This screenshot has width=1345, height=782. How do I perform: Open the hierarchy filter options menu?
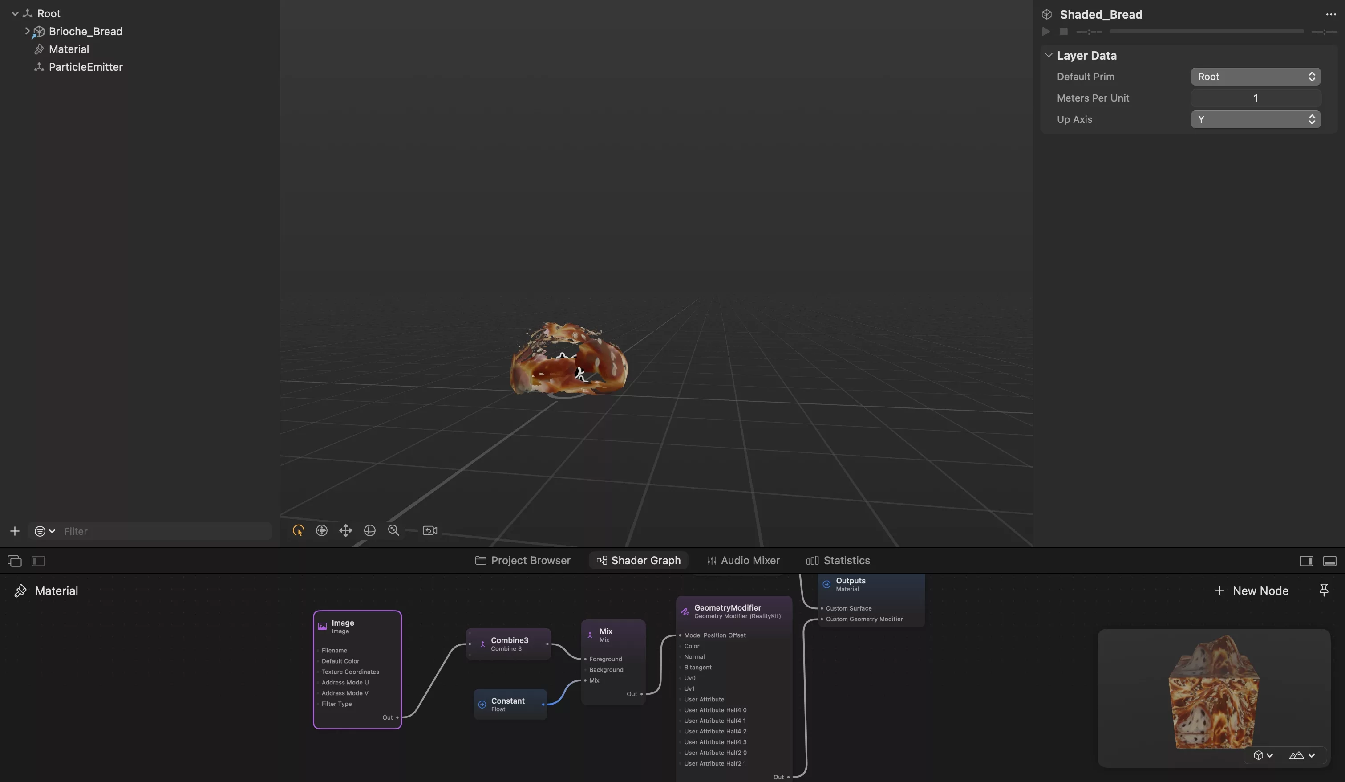(x=45, y=531)
